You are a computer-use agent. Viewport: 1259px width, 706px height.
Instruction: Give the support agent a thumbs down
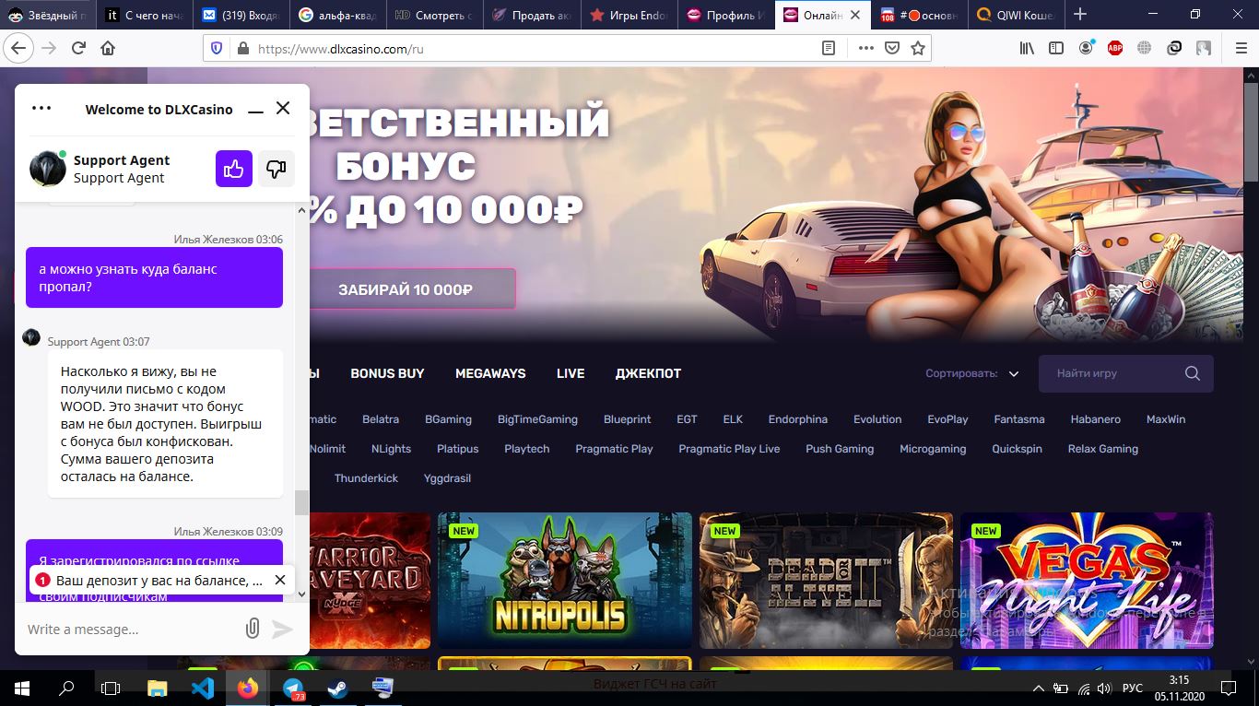click(277, 169)
